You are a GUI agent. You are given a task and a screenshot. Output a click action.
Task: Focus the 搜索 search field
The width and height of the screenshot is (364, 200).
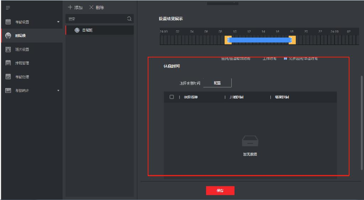100,19
